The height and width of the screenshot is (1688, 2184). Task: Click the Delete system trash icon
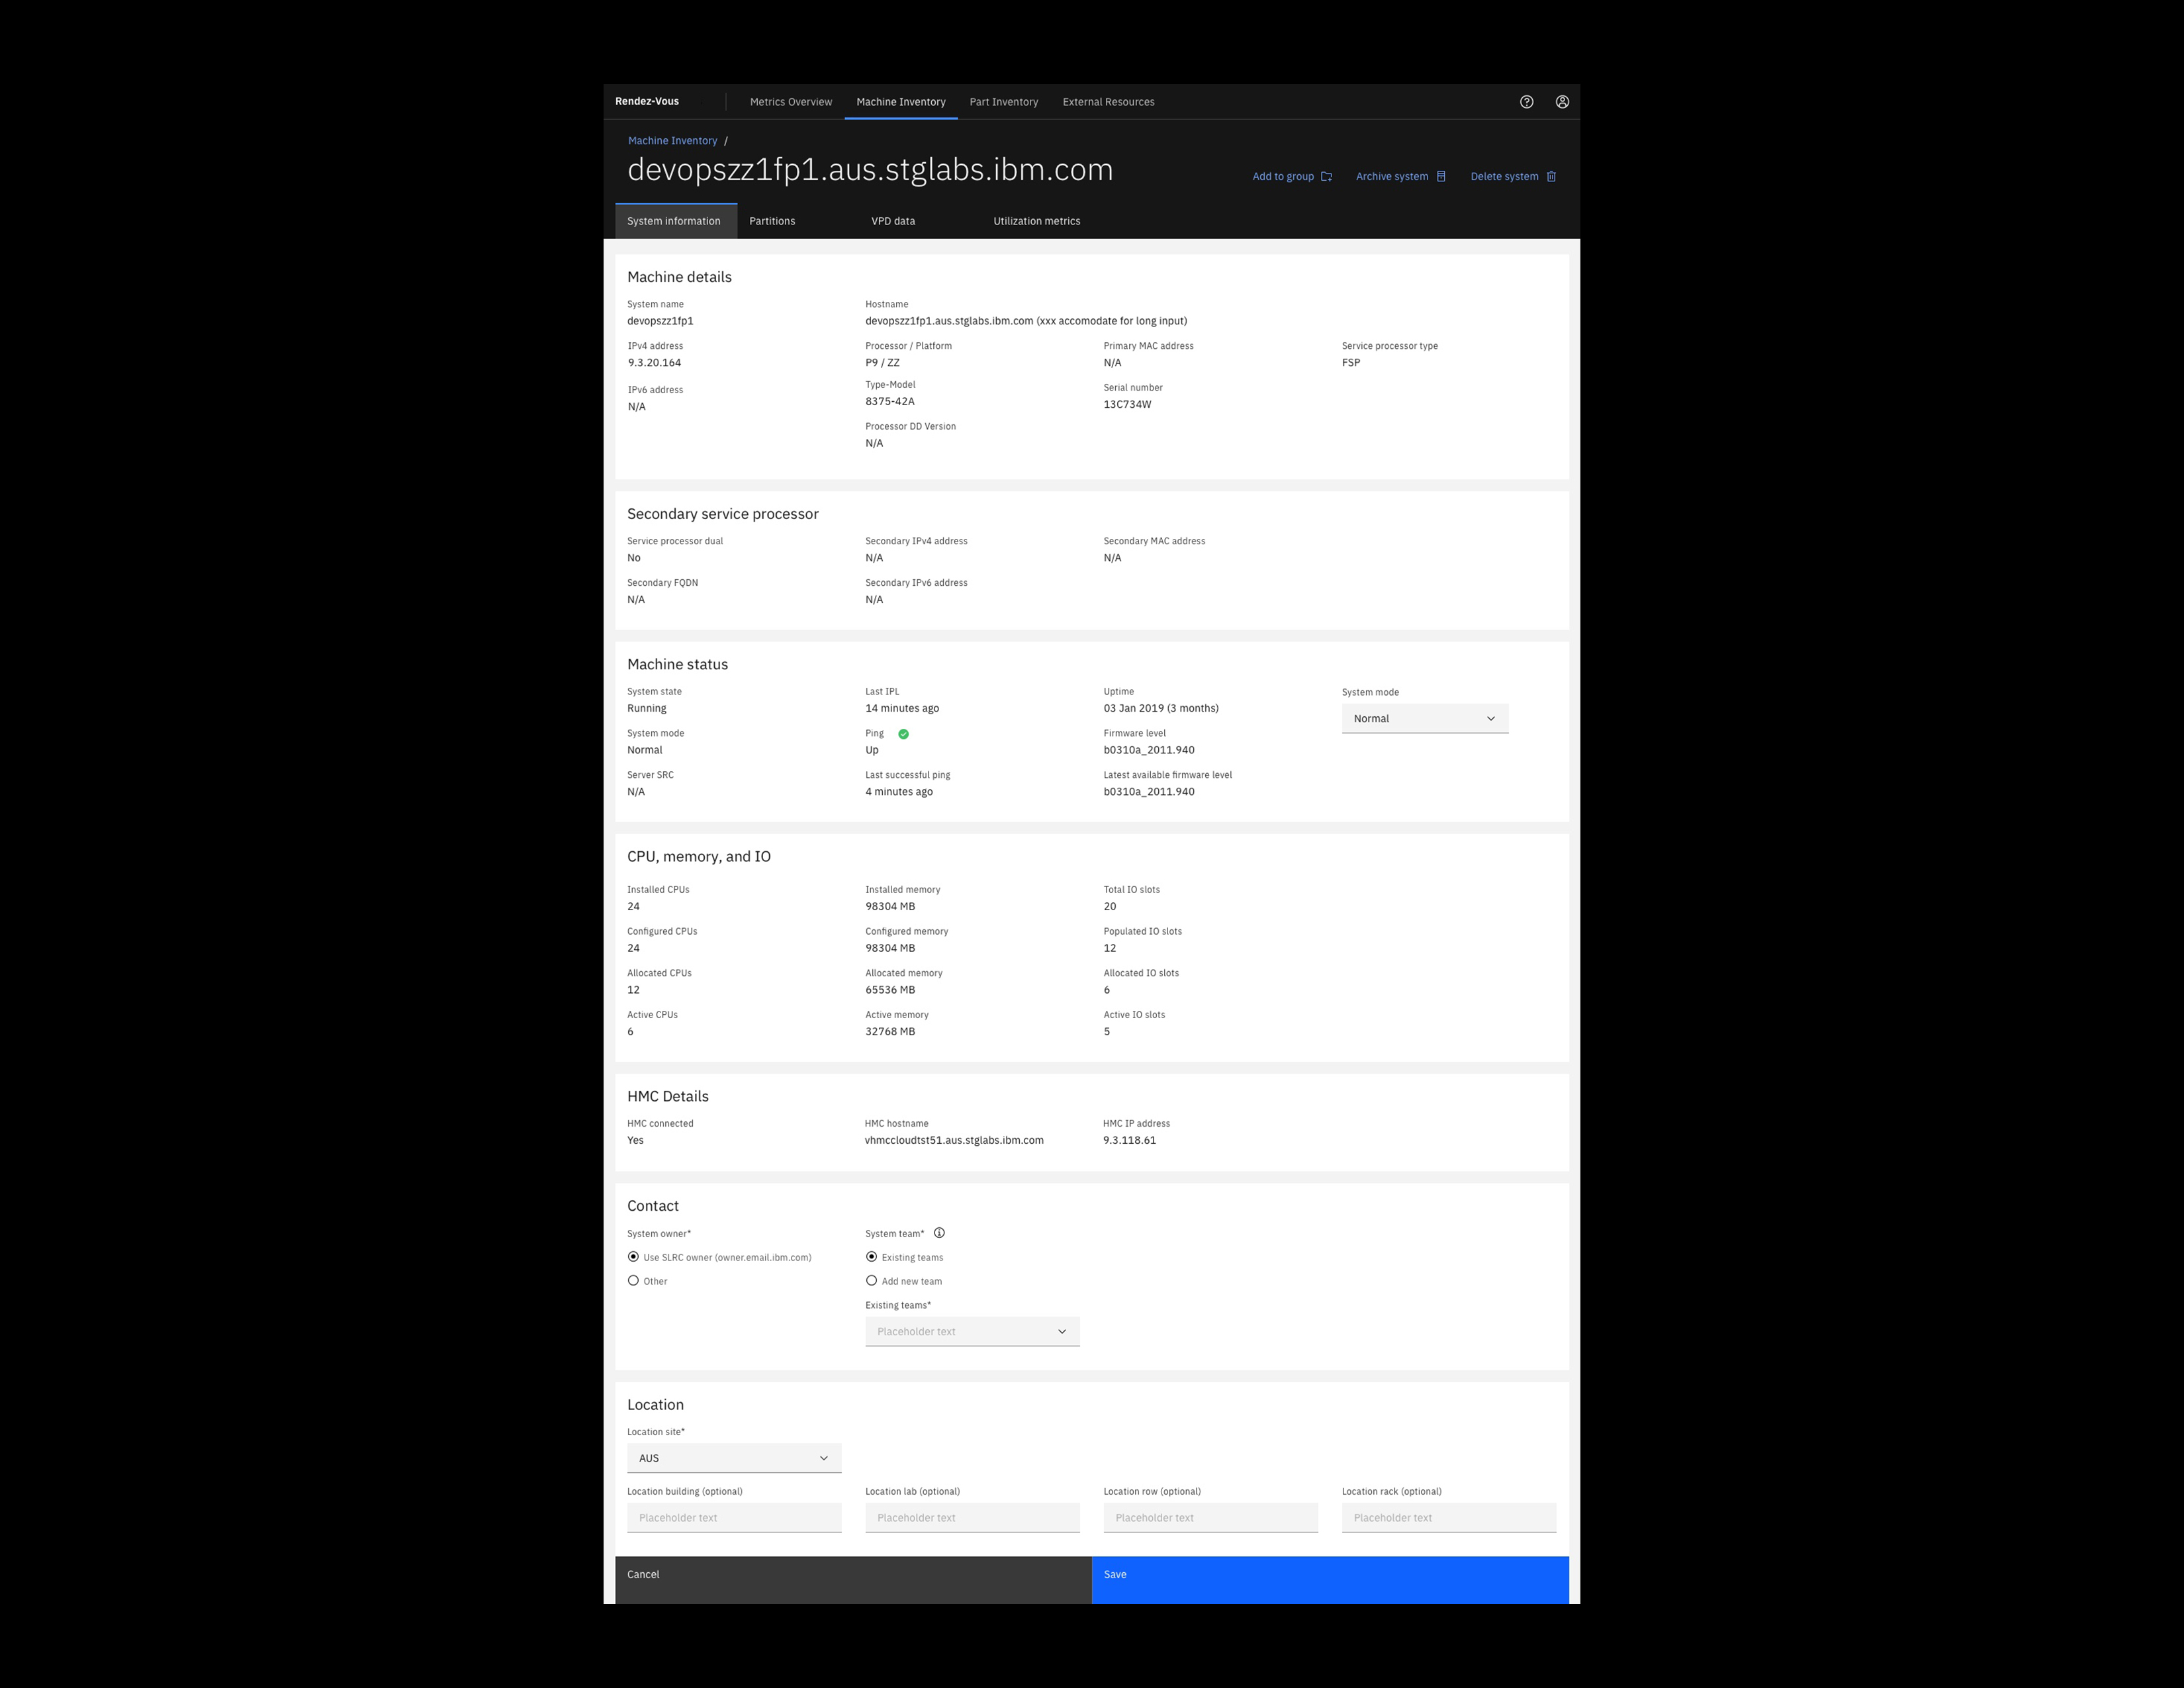click(1551, 177)
